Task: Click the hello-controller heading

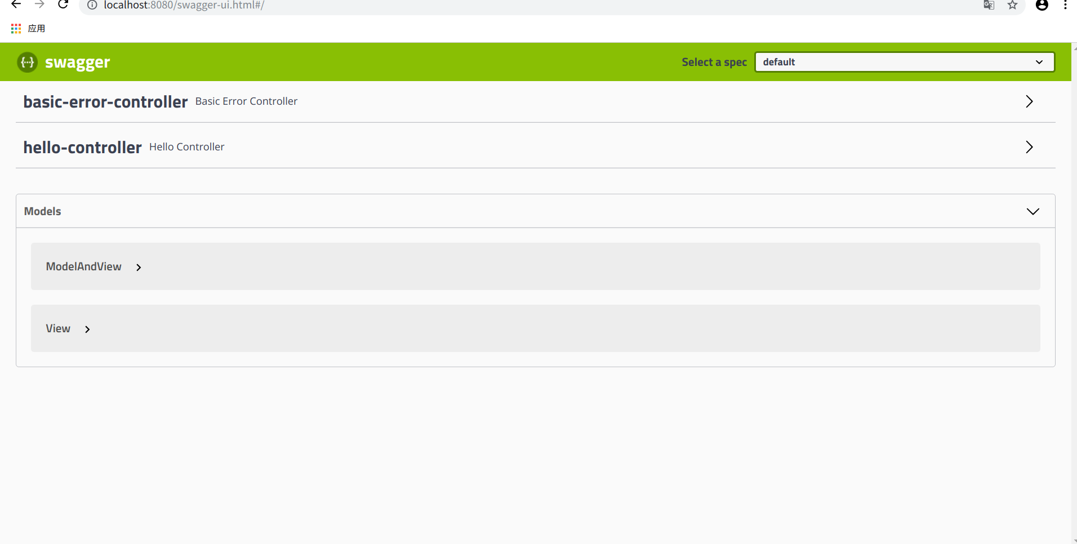Action: point(82,148)
